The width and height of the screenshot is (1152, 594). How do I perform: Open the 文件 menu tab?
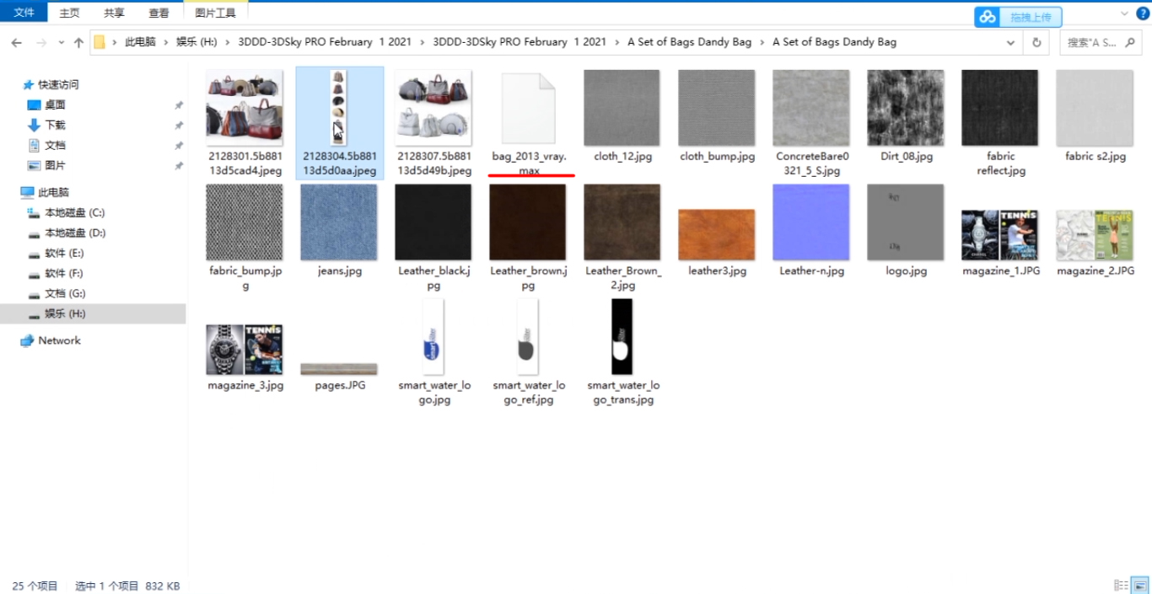[x=24, y=13]
